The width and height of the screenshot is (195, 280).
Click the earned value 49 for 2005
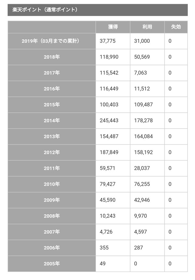point(103,264)
